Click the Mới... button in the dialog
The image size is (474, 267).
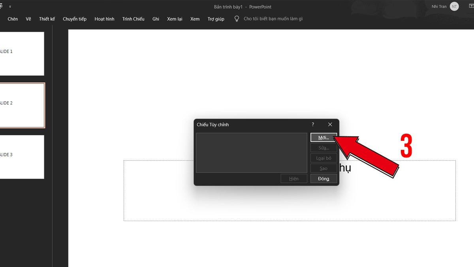(324, 138)
